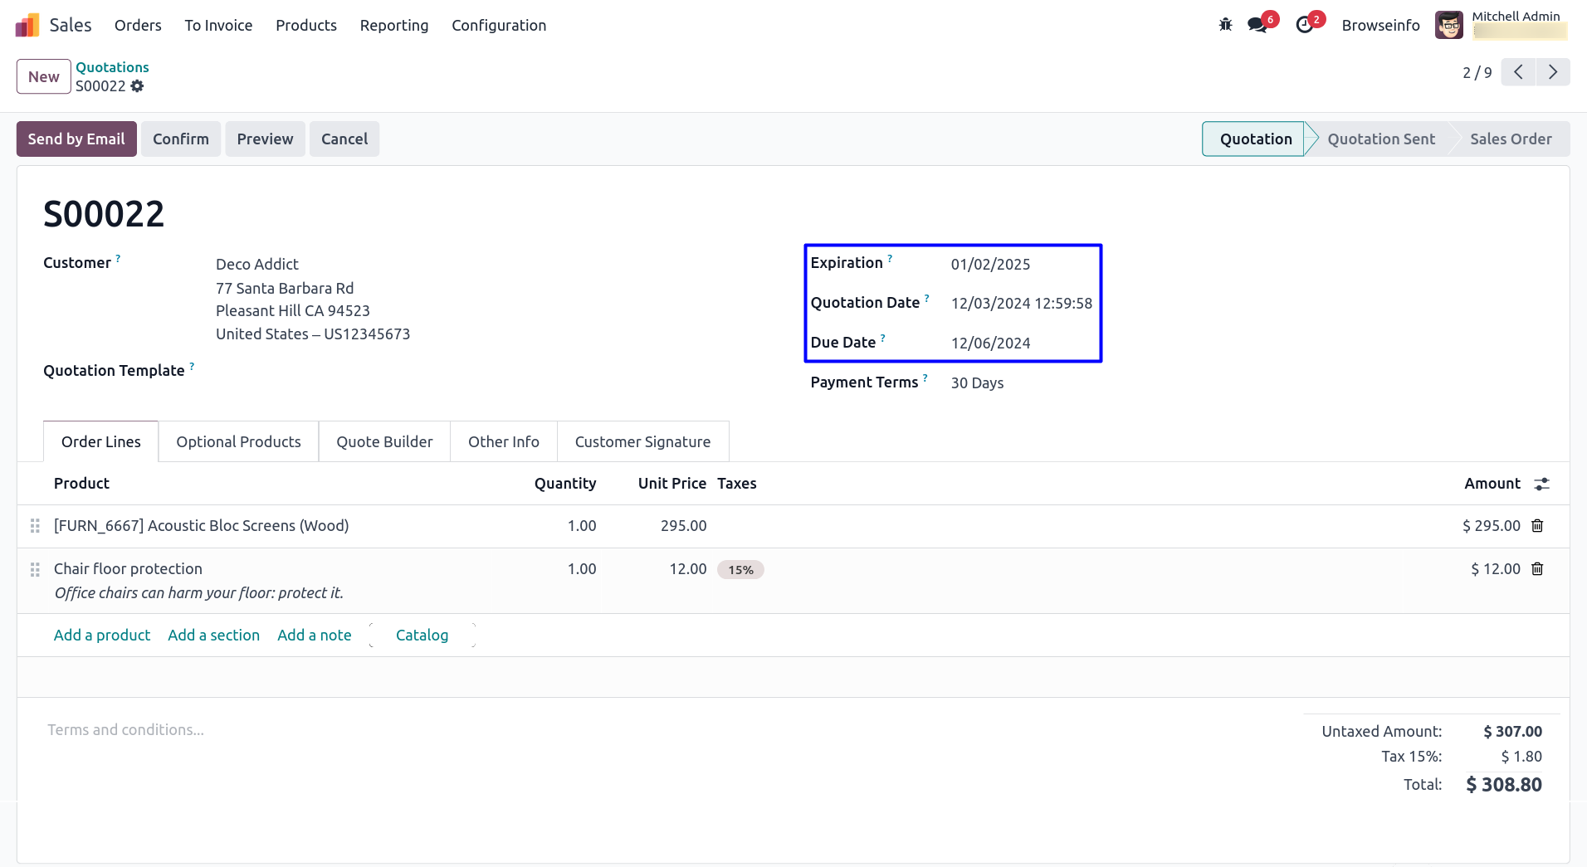
Task: Open the Reporting menu
Action: (x=393, y=26)
